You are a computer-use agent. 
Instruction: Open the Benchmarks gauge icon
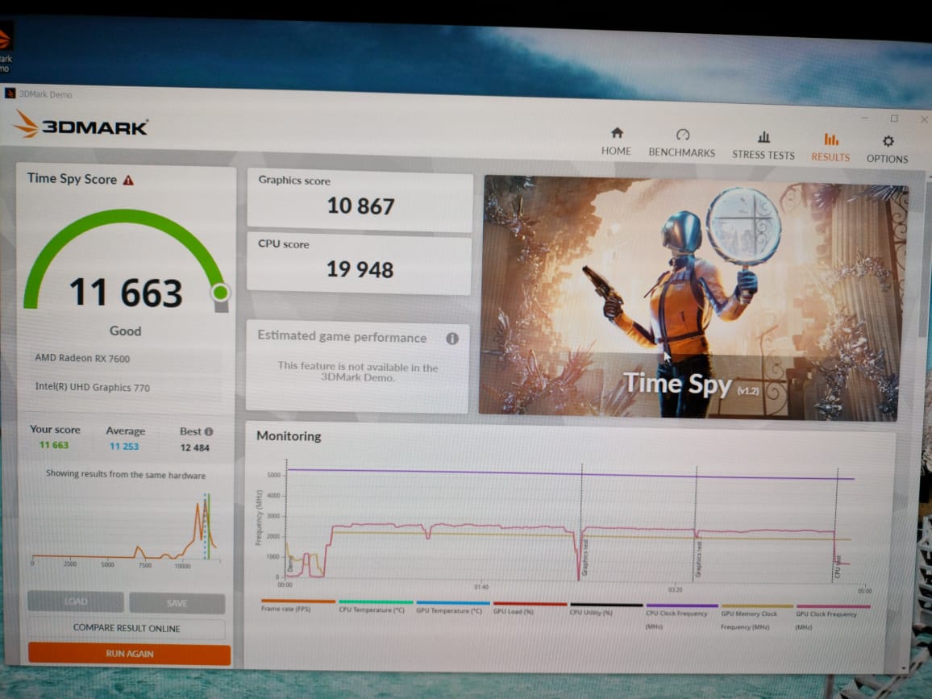pos(682,135)
